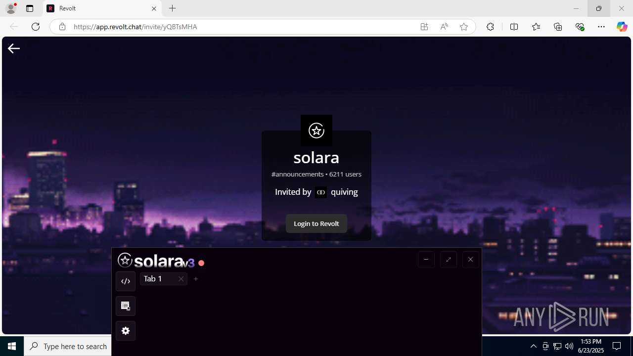Open Browser essentials
Screen dimensions: 633x356
point(580,27)
